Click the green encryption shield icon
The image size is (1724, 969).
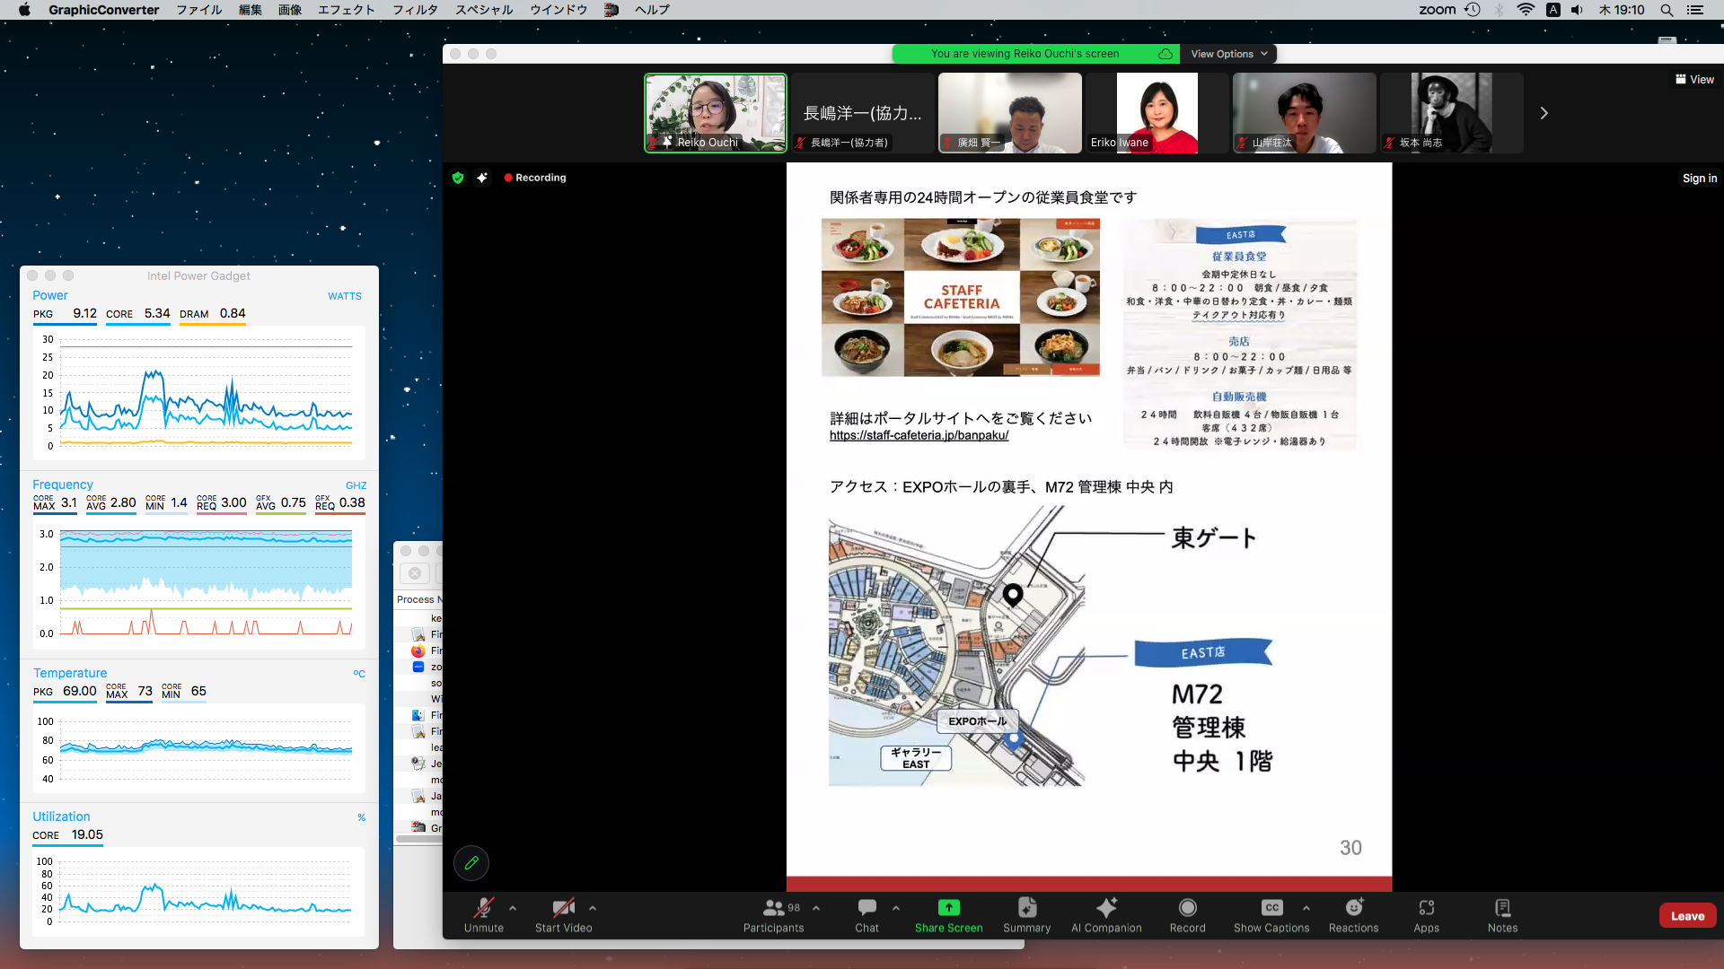point(458,178)
